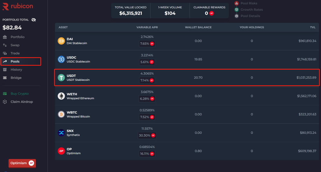Open the Bridge page
This screenshot has width=321, height=172.
[16, 78]
